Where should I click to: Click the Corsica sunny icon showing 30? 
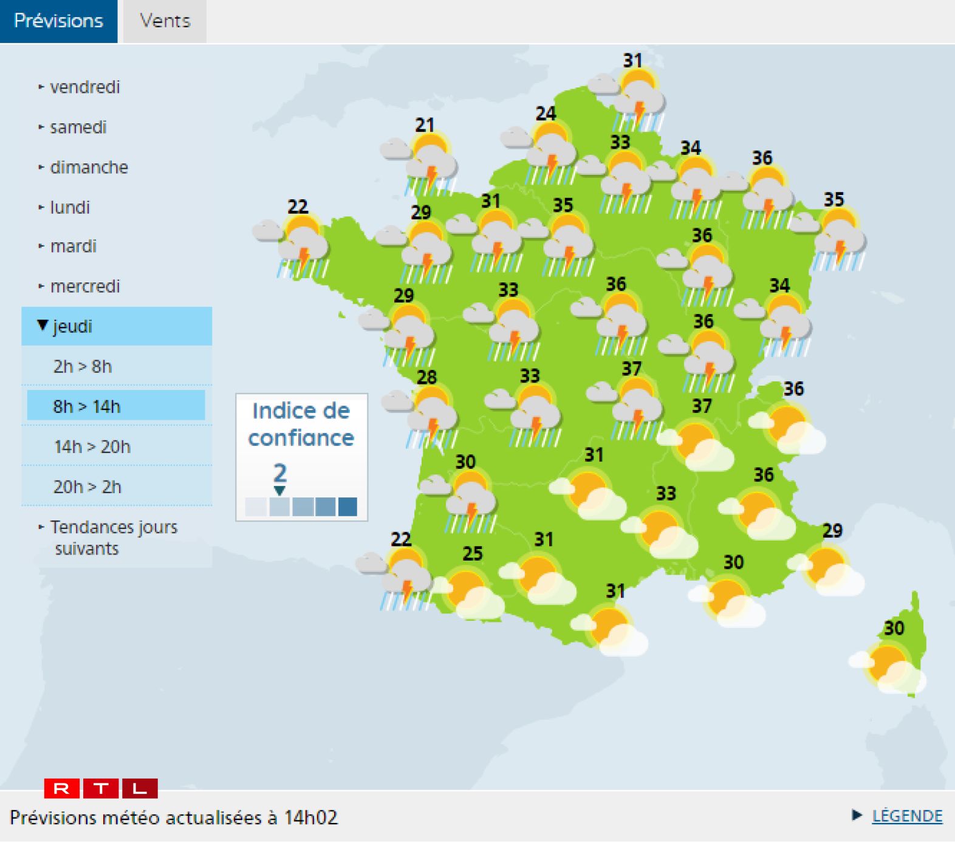[888, 667]
